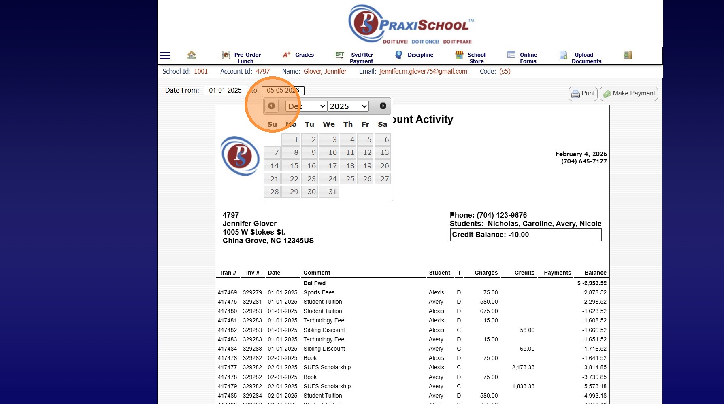
Task: Click the Comment column header
Action: click(317, 273)
